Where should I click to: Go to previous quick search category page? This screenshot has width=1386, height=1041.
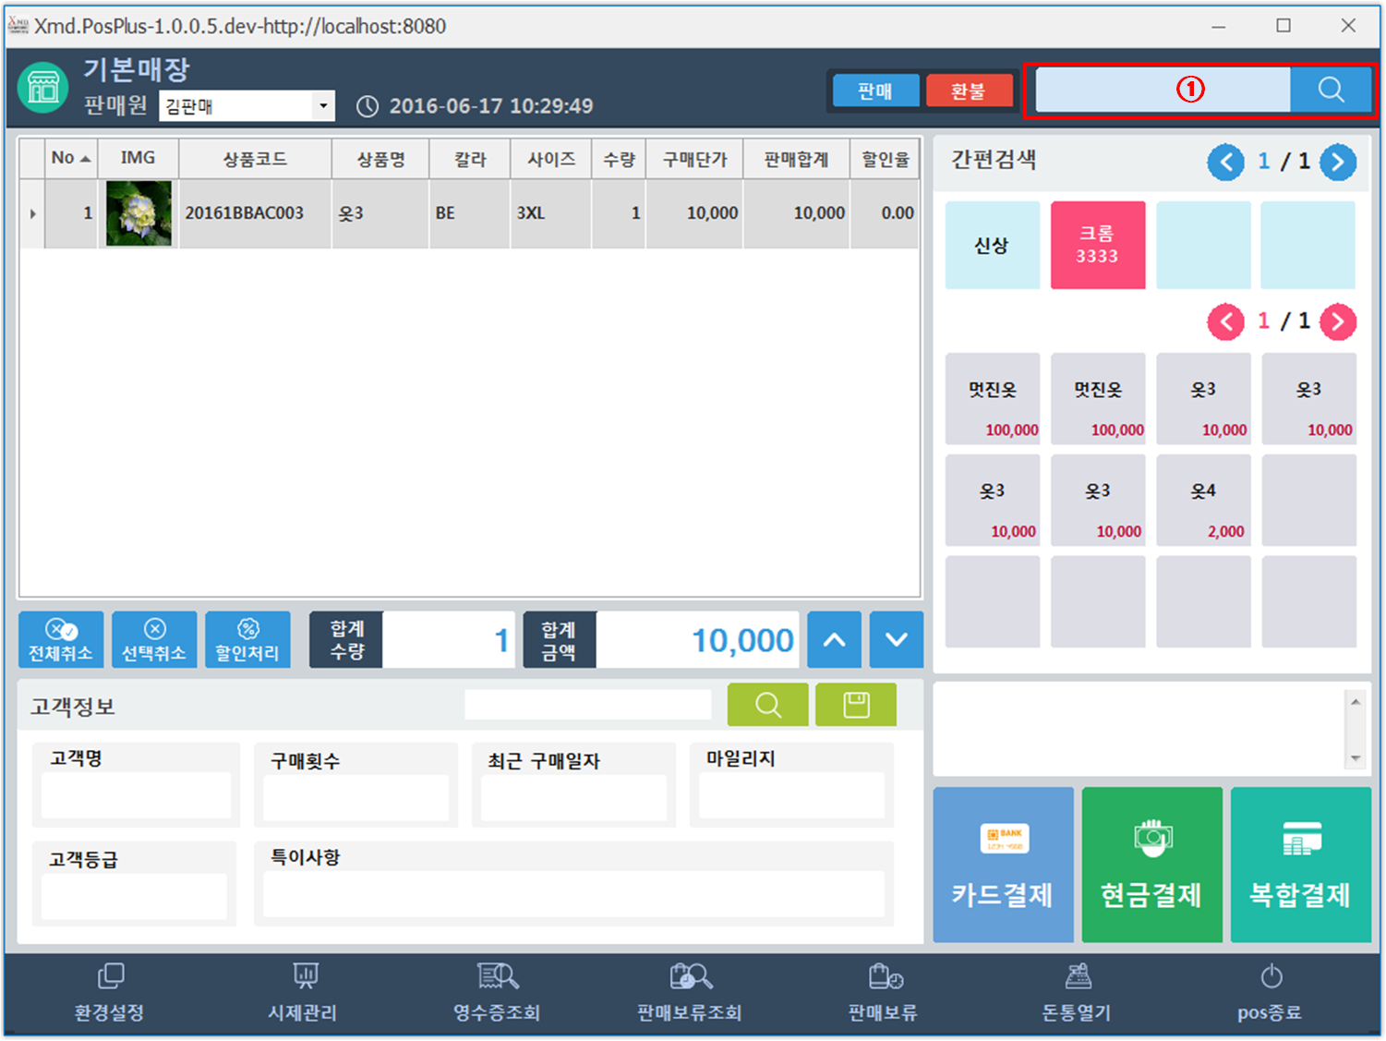(1226, 163)
